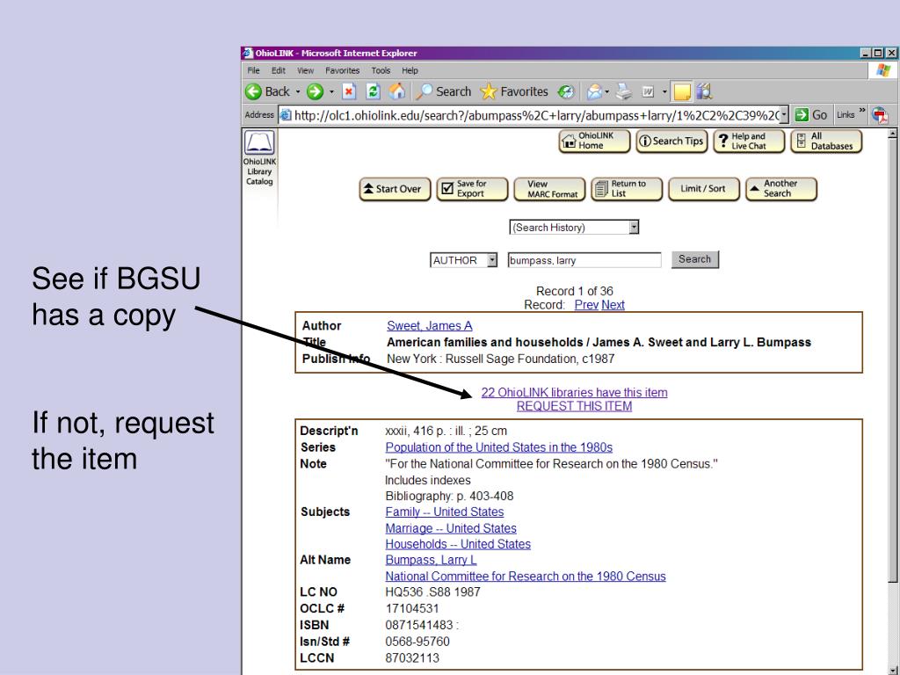
Task: Expand the Forward button history arrow
Action: coord(331,91)
